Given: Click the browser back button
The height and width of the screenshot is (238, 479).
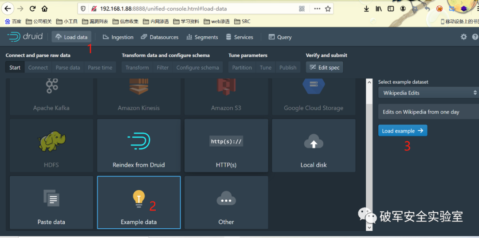Looking at the screenshot, I should [x=8, y=9].
